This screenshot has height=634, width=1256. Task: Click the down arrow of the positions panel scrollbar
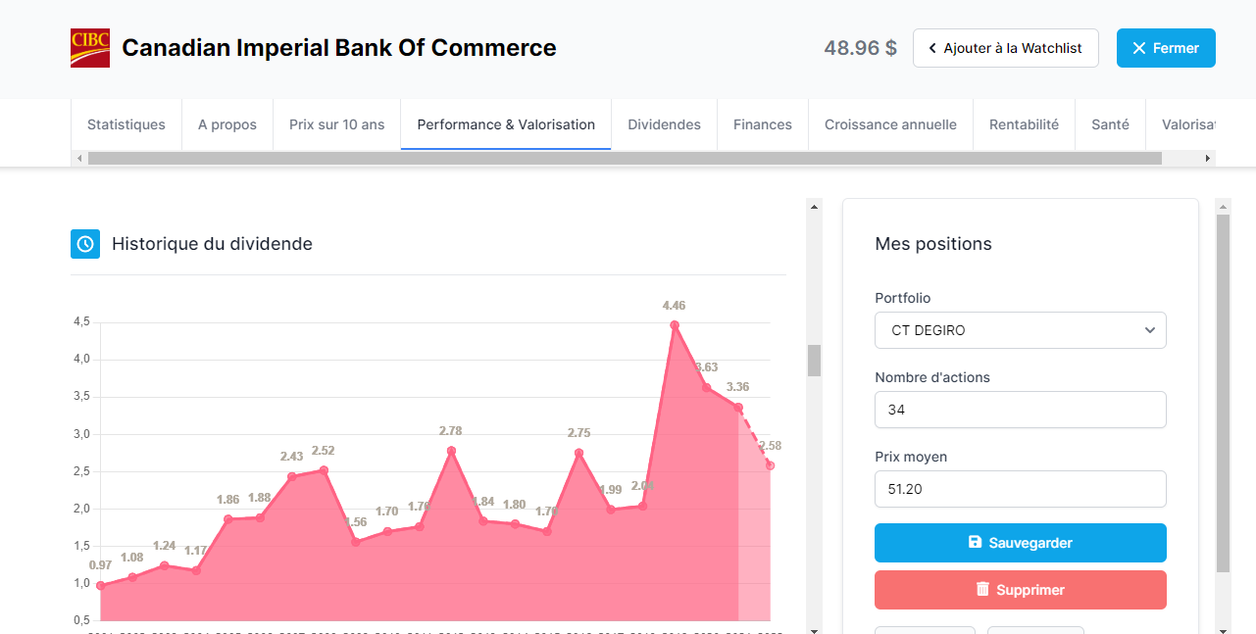pos(1223,630)
